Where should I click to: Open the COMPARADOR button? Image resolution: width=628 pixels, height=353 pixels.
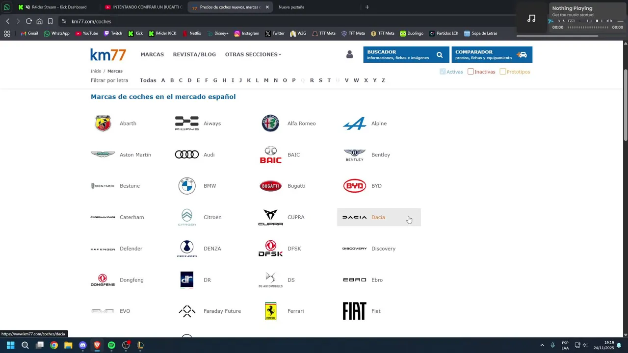click(x=492, y=54)
